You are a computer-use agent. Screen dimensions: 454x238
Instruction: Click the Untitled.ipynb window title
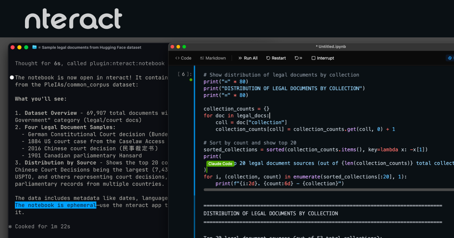coord(331,47)
